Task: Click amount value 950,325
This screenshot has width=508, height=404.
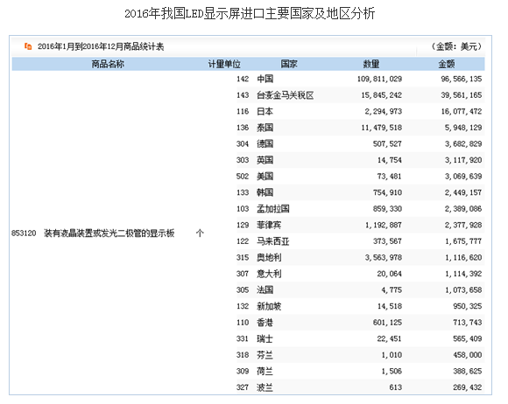Action: point(468,306)
